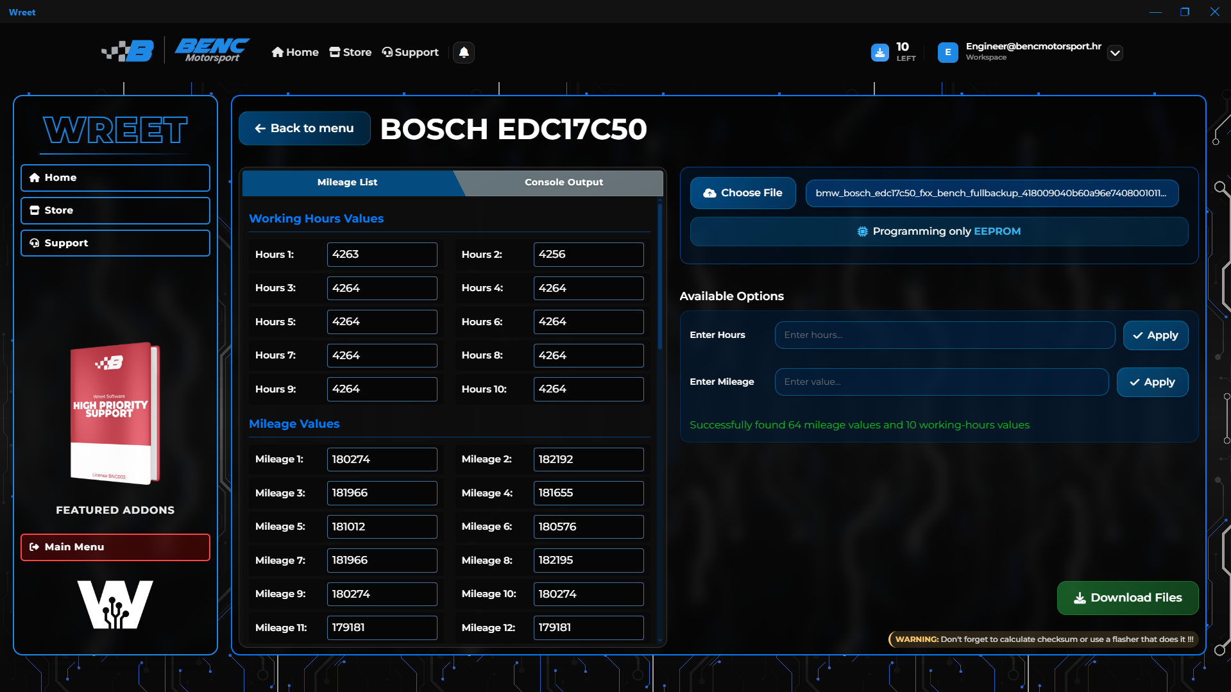1231x692 pixels.
Task: Click the exit icon beside Main Menu
Action: point(35,547)
